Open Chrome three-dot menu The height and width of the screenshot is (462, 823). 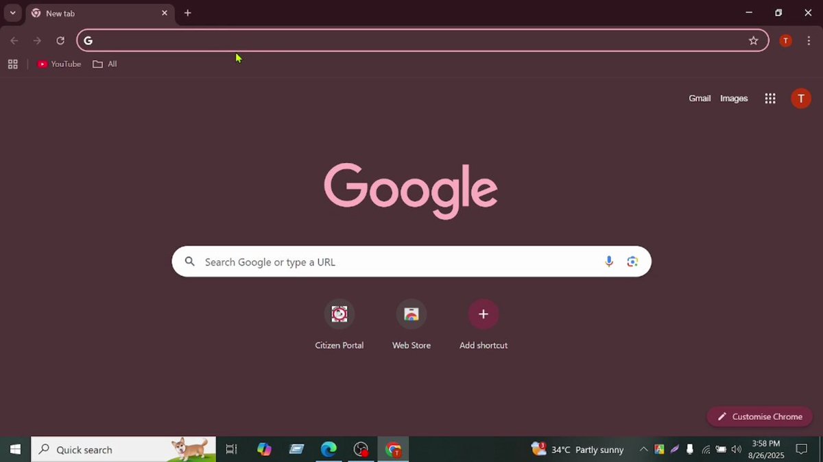(x=809, y=40)
